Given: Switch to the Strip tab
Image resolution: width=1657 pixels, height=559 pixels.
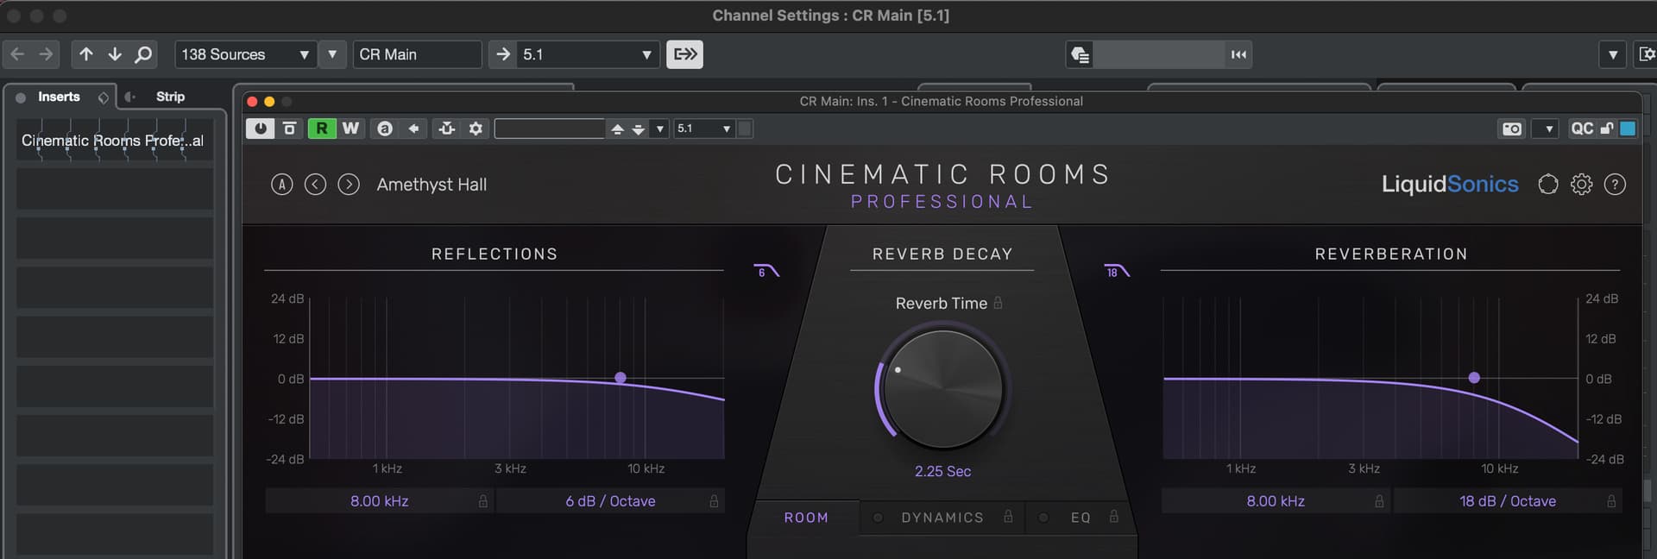Looking at the screenshot, I should coord(170,97).
